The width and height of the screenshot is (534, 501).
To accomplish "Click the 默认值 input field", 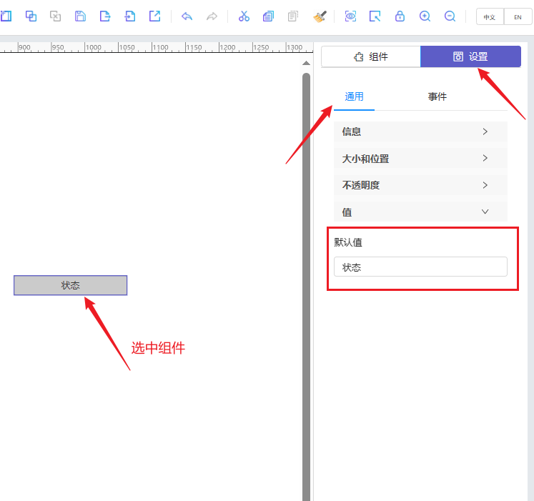I will [420, 267].
